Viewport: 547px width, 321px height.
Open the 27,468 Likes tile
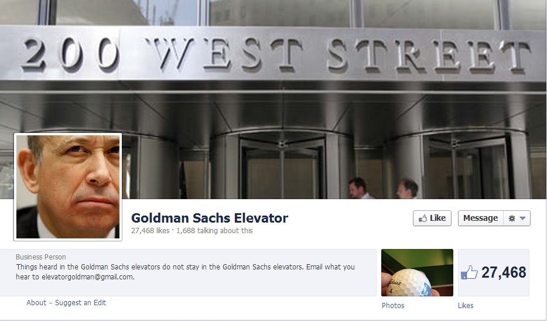tap(494, 272)
